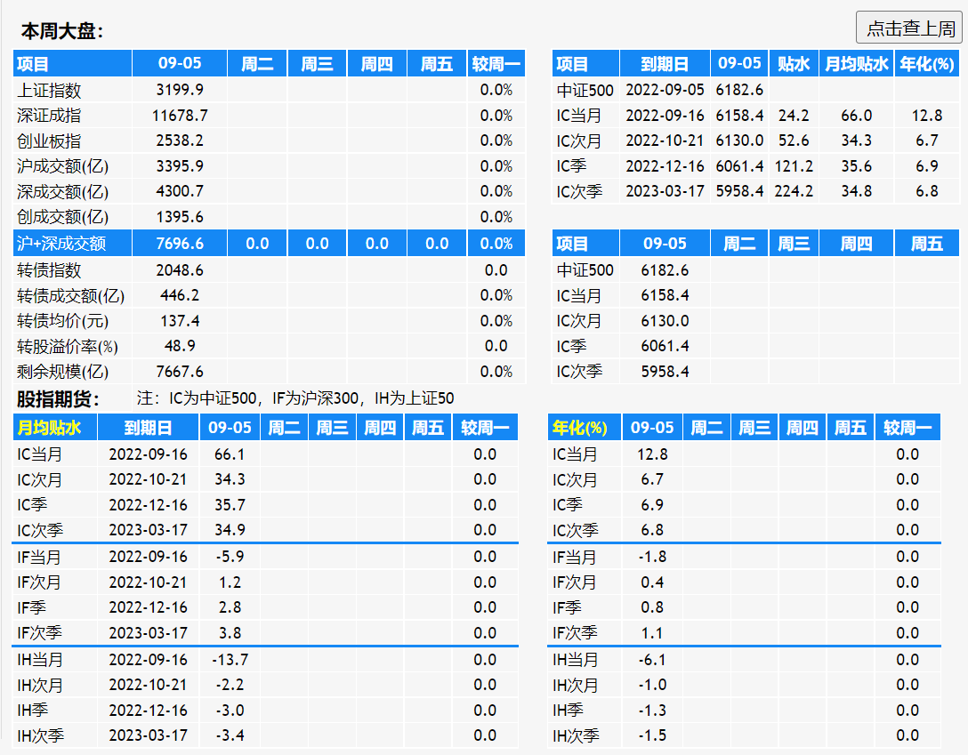Click the 贴水 value 121.2
Screen dimensions: 968x755
coord(794,166)
